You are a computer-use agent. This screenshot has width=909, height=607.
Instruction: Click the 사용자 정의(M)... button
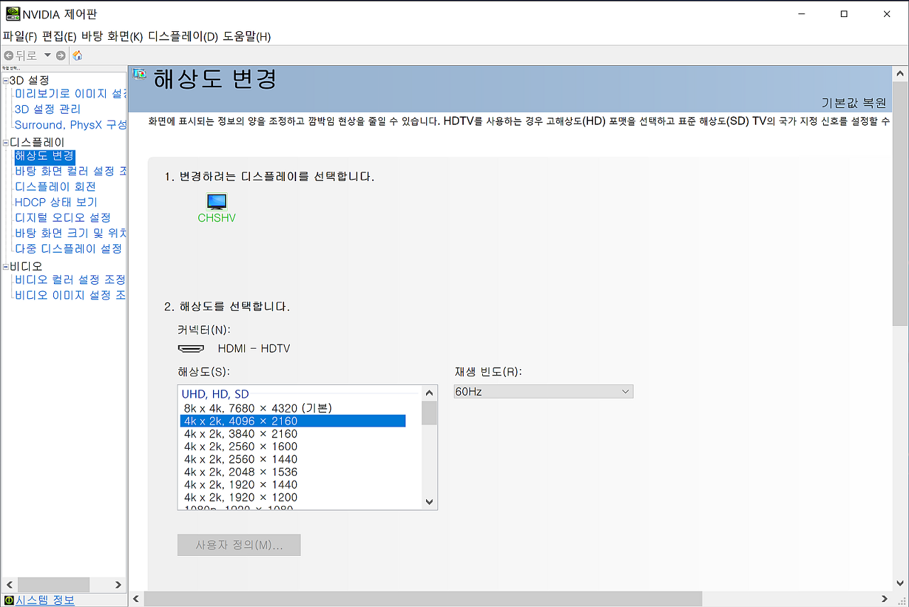point(239,545)
